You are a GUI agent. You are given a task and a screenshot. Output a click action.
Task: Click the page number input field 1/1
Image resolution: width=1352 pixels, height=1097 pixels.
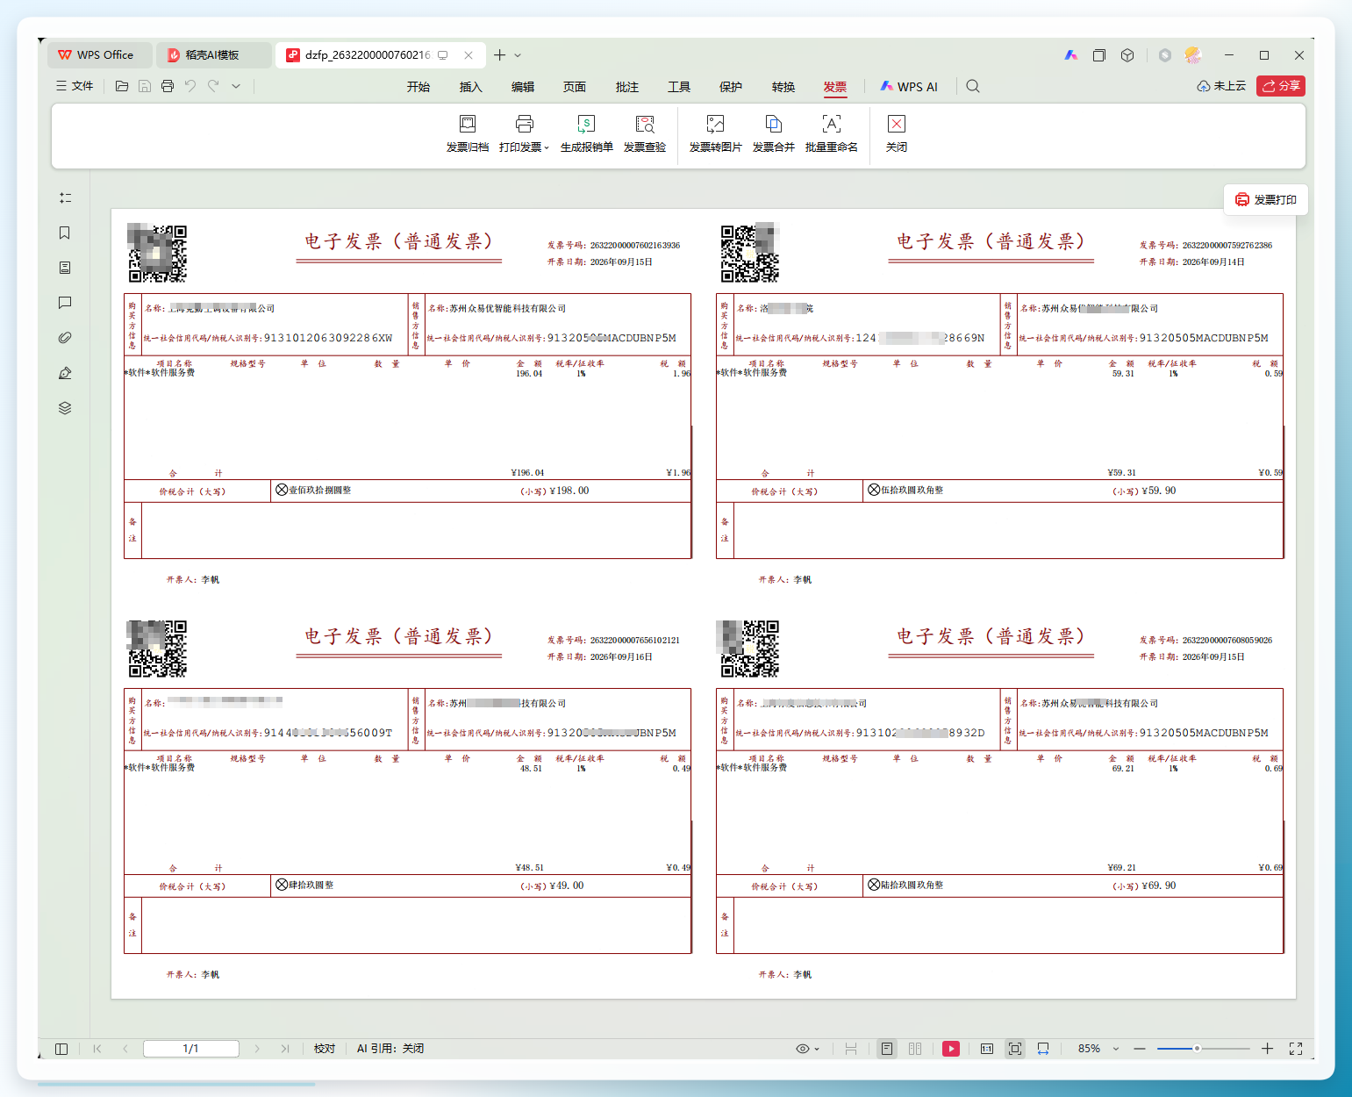pyautogui.click(x=191, y=1049)
